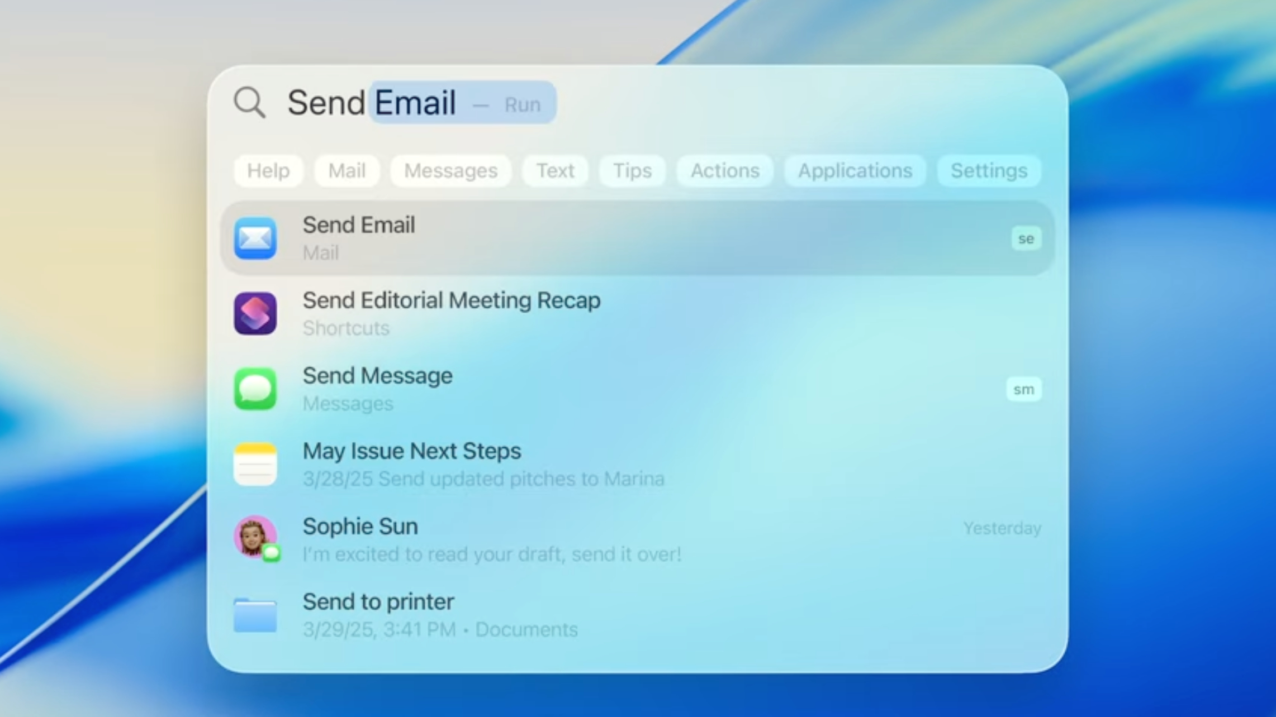Click the magnifying glass search icon
Screen dimensions: 1276x717
coord(249,102)
